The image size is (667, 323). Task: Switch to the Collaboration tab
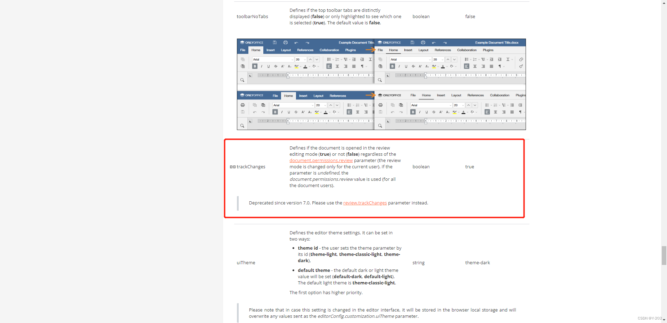(329, 50)
